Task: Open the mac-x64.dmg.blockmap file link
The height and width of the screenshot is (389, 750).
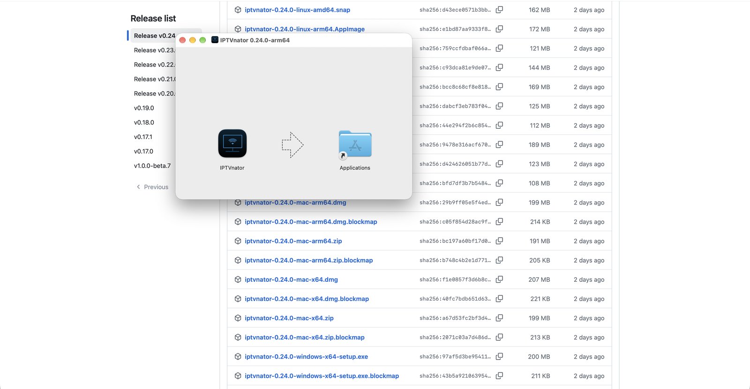Action: tap(307, 299)
